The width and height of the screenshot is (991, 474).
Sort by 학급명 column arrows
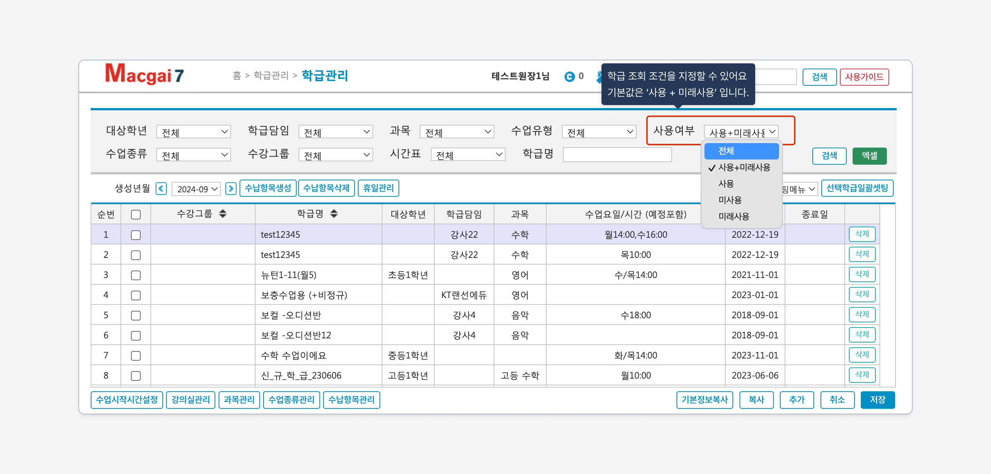coord(334,214)
